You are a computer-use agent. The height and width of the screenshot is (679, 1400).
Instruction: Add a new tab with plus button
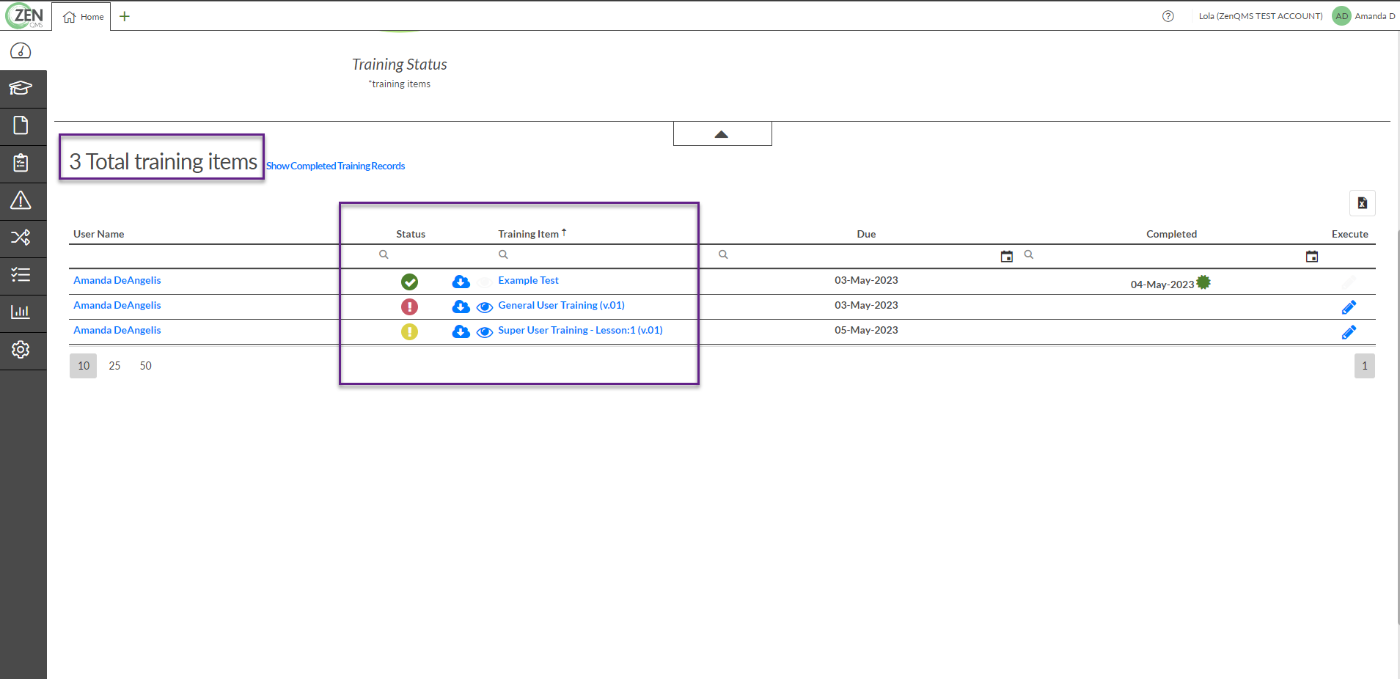coord(125,16)
